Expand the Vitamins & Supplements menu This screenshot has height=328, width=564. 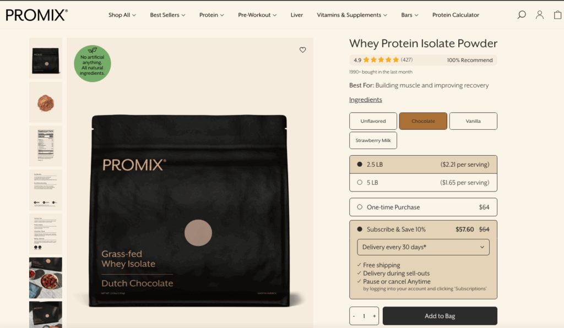(x=352, y=15)
